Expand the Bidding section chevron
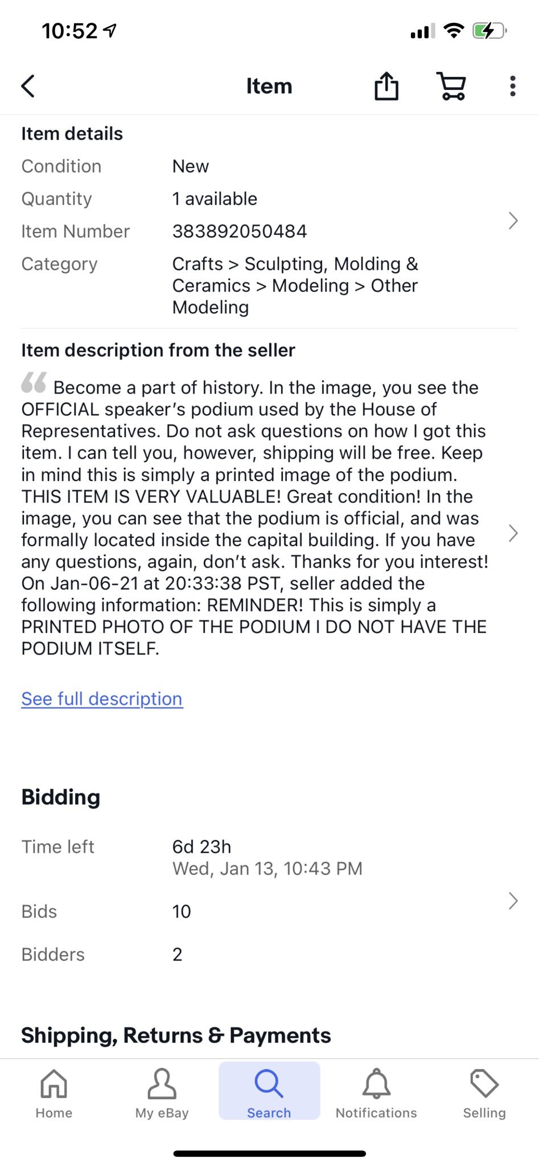The height and width of the screenshot is (1167, 539). coord(513,901)
